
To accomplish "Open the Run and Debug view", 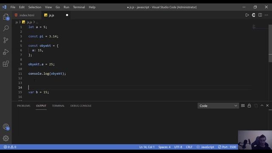I will [6, 52].
